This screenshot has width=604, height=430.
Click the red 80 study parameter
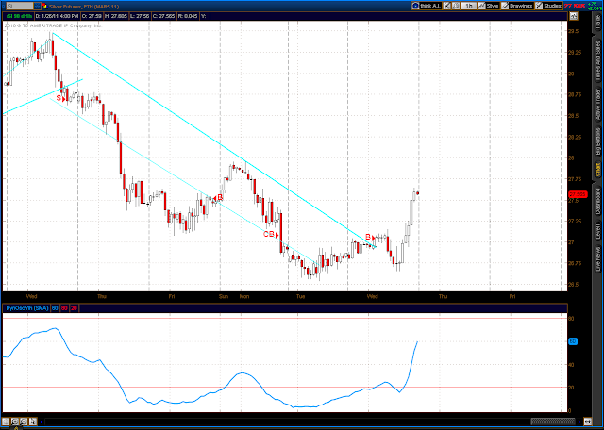(64, 308)
